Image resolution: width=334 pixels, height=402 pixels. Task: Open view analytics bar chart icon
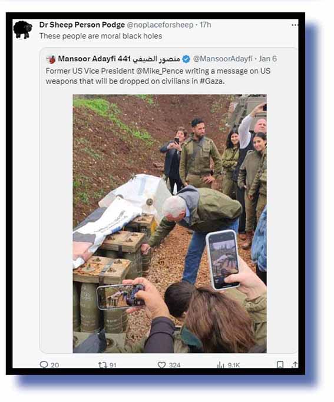click(221, 364)
